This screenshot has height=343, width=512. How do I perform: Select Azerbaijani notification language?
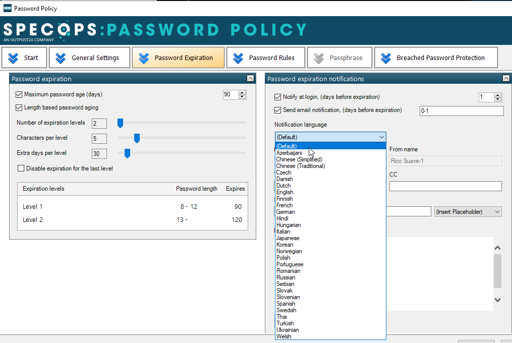pyautogui.click(x=330, y=153)
